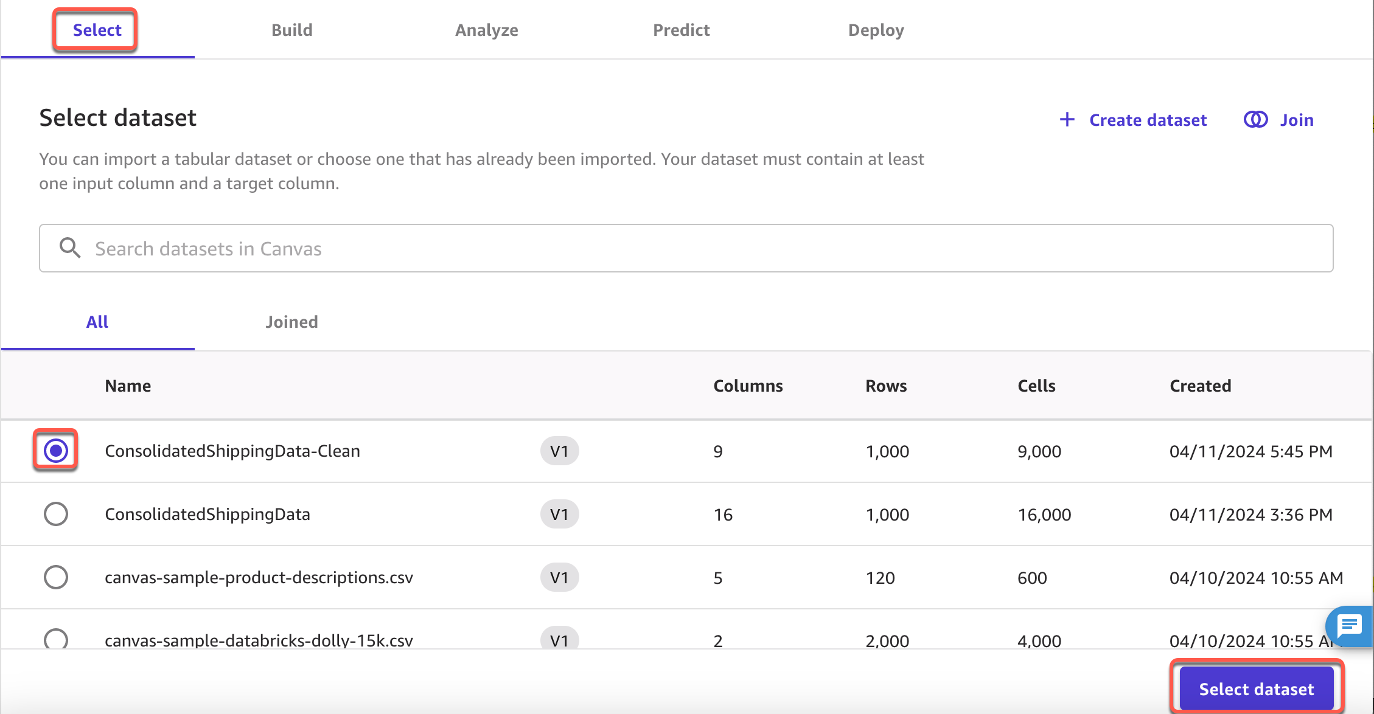The height and width of the screenshot is (714, 1374).
Task: Show the Joined datasets tab
Action: pos(291,322)
